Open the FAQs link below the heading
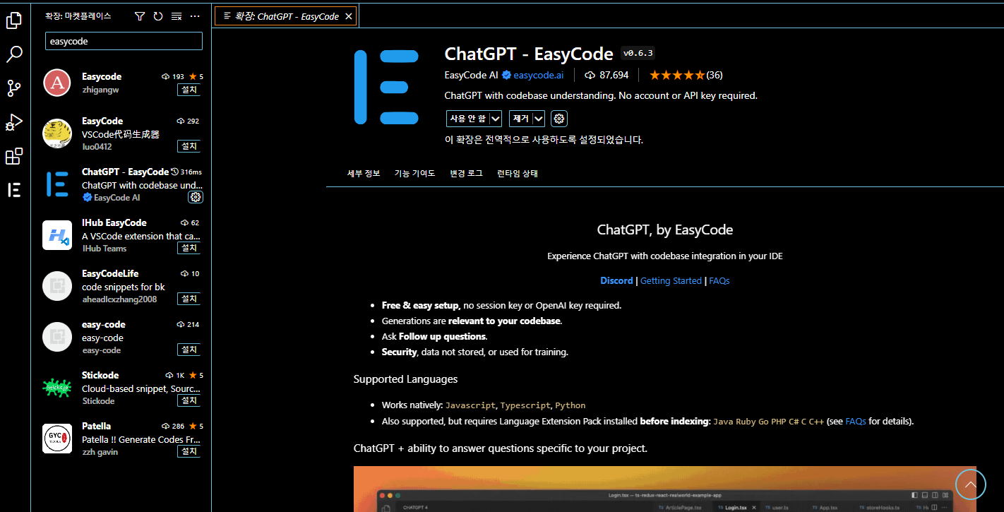This screenshot has height=512, width=1004. pos(719,280)
